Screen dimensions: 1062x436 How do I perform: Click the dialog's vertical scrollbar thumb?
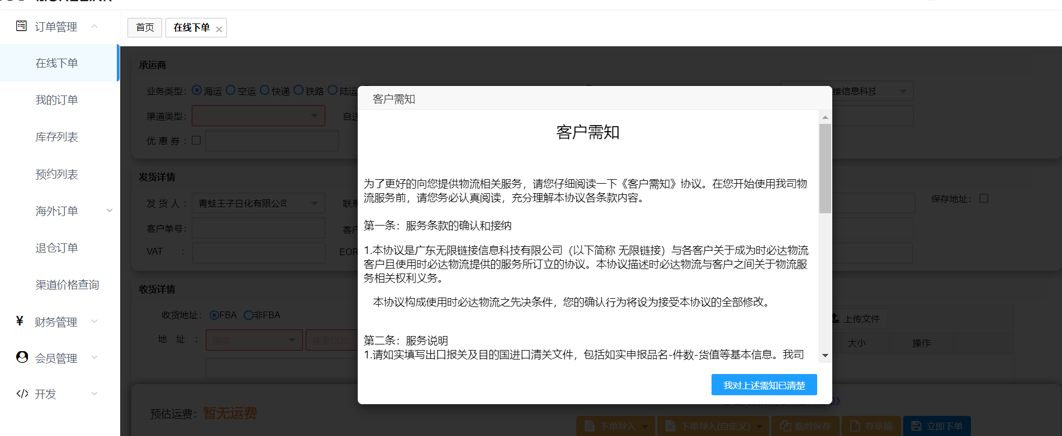pyautogui.click(x=825, y=167)
